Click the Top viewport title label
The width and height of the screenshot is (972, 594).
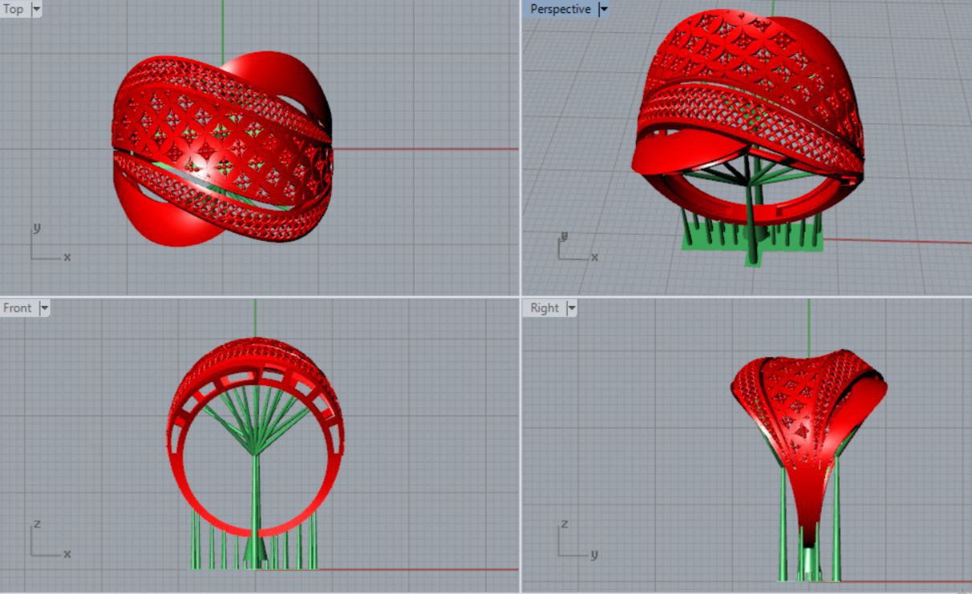[x=14, y=10]
